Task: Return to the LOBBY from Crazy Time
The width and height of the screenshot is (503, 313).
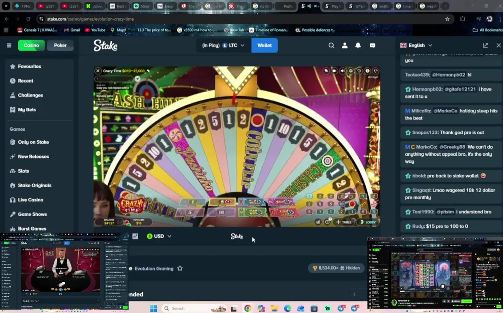Action: [368, 222]
